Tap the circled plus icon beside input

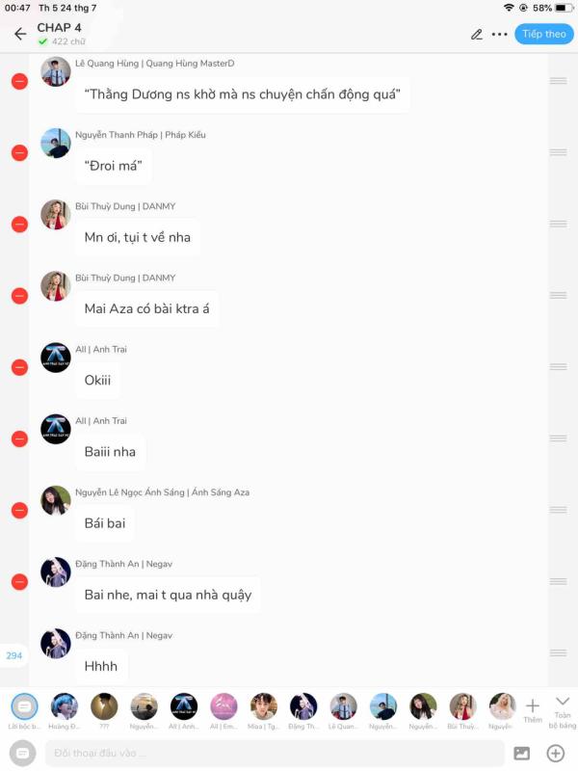click(x=556, y=753)
